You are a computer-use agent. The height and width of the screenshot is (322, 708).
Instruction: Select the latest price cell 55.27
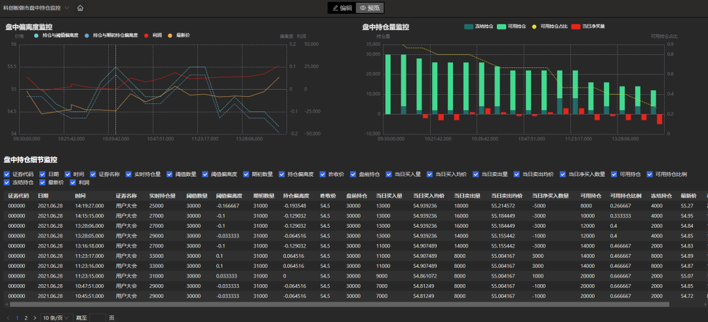(686, 206)
